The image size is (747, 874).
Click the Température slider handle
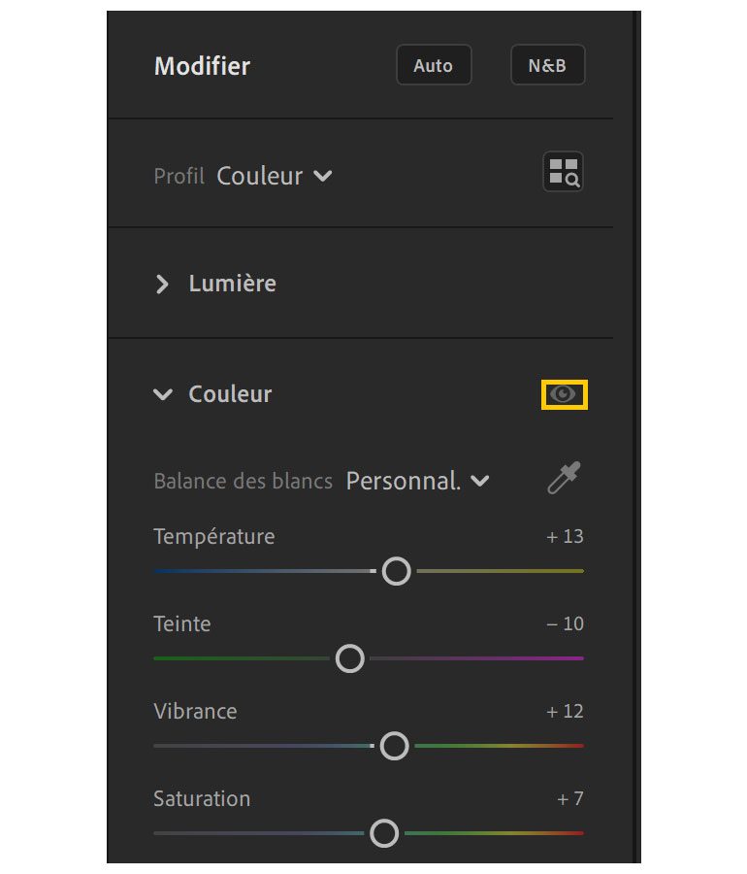point(396,571)
